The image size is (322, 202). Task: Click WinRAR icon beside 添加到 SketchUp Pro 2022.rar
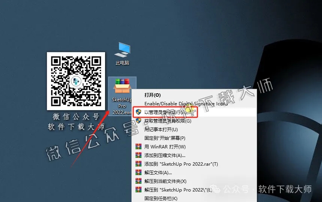tap(138, 164)
